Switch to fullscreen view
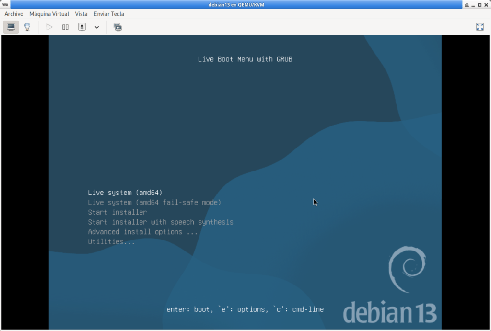 tap(479, 27)
